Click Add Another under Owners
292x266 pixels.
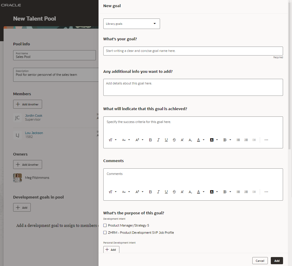[x=27, y=164]
